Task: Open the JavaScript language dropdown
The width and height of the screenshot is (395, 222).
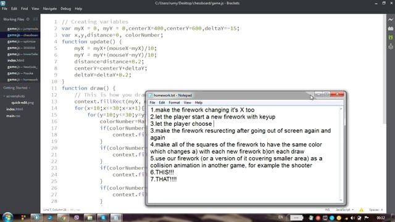Action: coord(344,210)
